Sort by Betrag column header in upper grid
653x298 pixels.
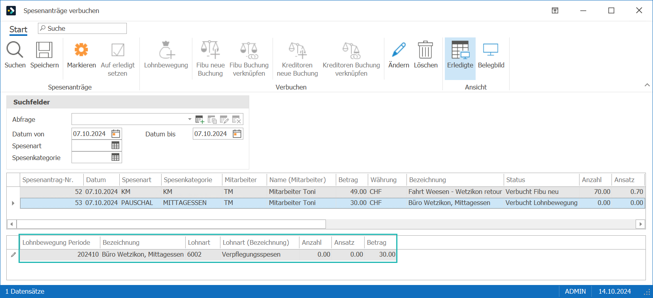(x=352, y=180)
